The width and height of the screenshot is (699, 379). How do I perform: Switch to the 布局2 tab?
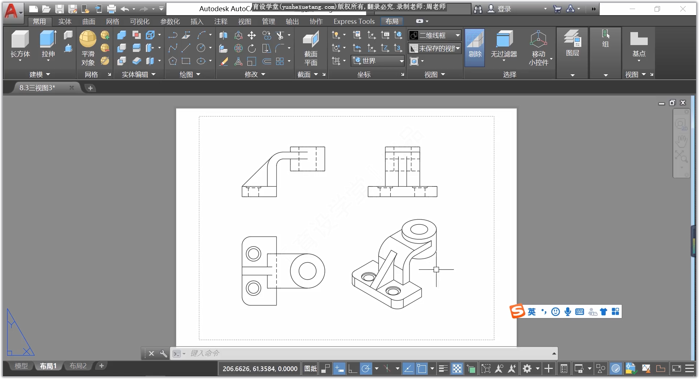[78, 366]
